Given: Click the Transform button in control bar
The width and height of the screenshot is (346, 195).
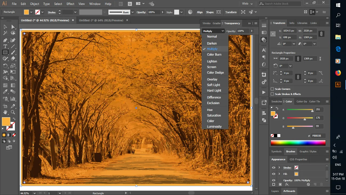Looking at the screenshot, I should pos(231,12).
